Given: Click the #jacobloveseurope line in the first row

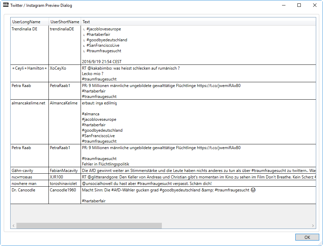Looking at the screenshot, I should [103, 29].
